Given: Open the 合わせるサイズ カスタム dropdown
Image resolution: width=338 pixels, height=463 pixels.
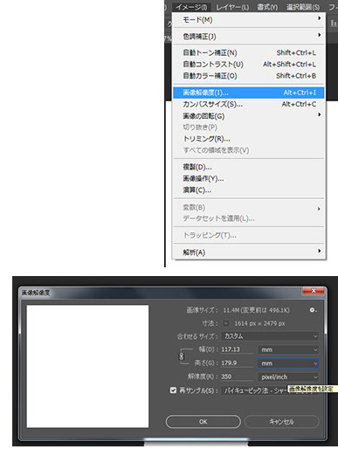Looking at the screenshot, I should click(x=270, y=336).
